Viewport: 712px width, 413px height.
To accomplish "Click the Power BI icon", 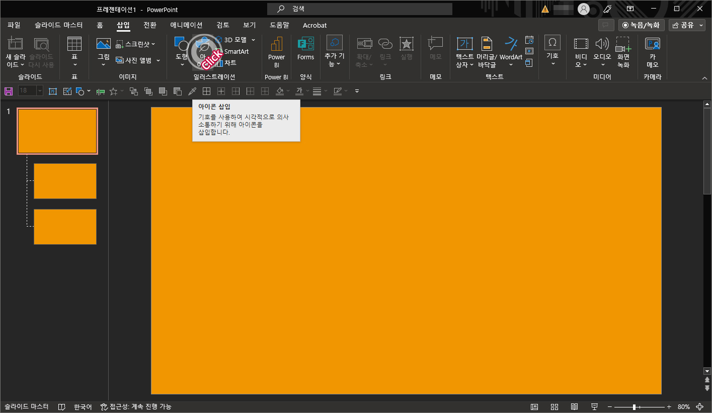I will point(276,44).
